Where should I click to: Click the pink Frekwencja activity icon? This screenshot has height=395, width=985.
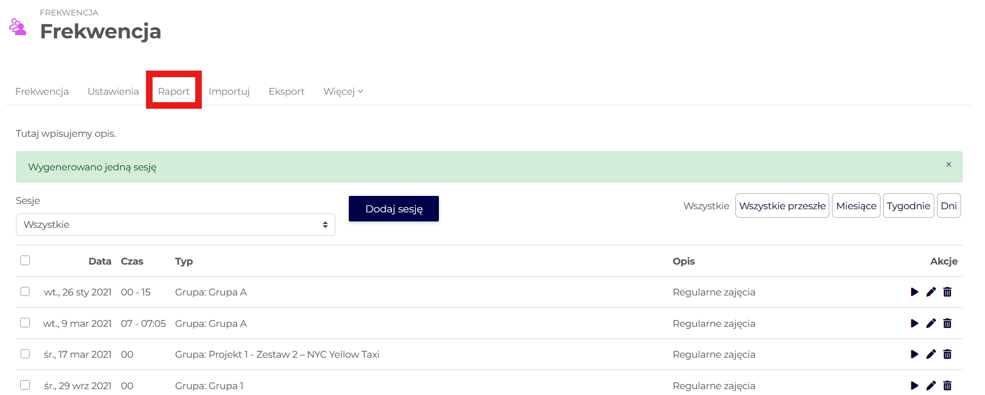click(18, 27)
